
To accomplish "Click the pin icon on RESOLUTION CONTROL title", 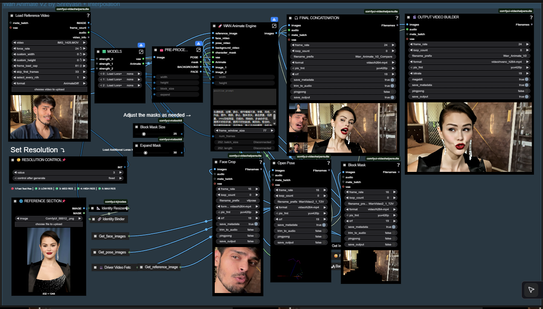I will point(64,160).
